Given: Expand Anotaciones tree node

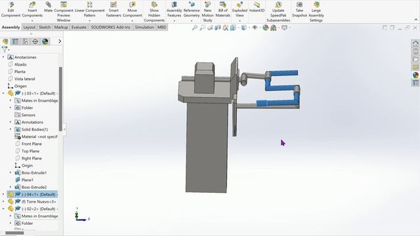Looking at the screenshot, I should tap(3, 57).
